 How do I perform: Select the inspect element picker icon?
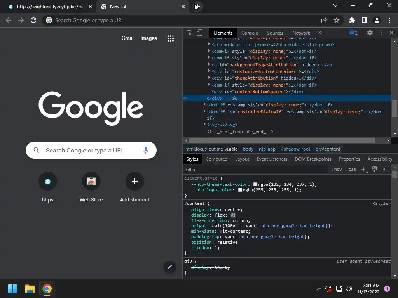(x=189, y=33)
